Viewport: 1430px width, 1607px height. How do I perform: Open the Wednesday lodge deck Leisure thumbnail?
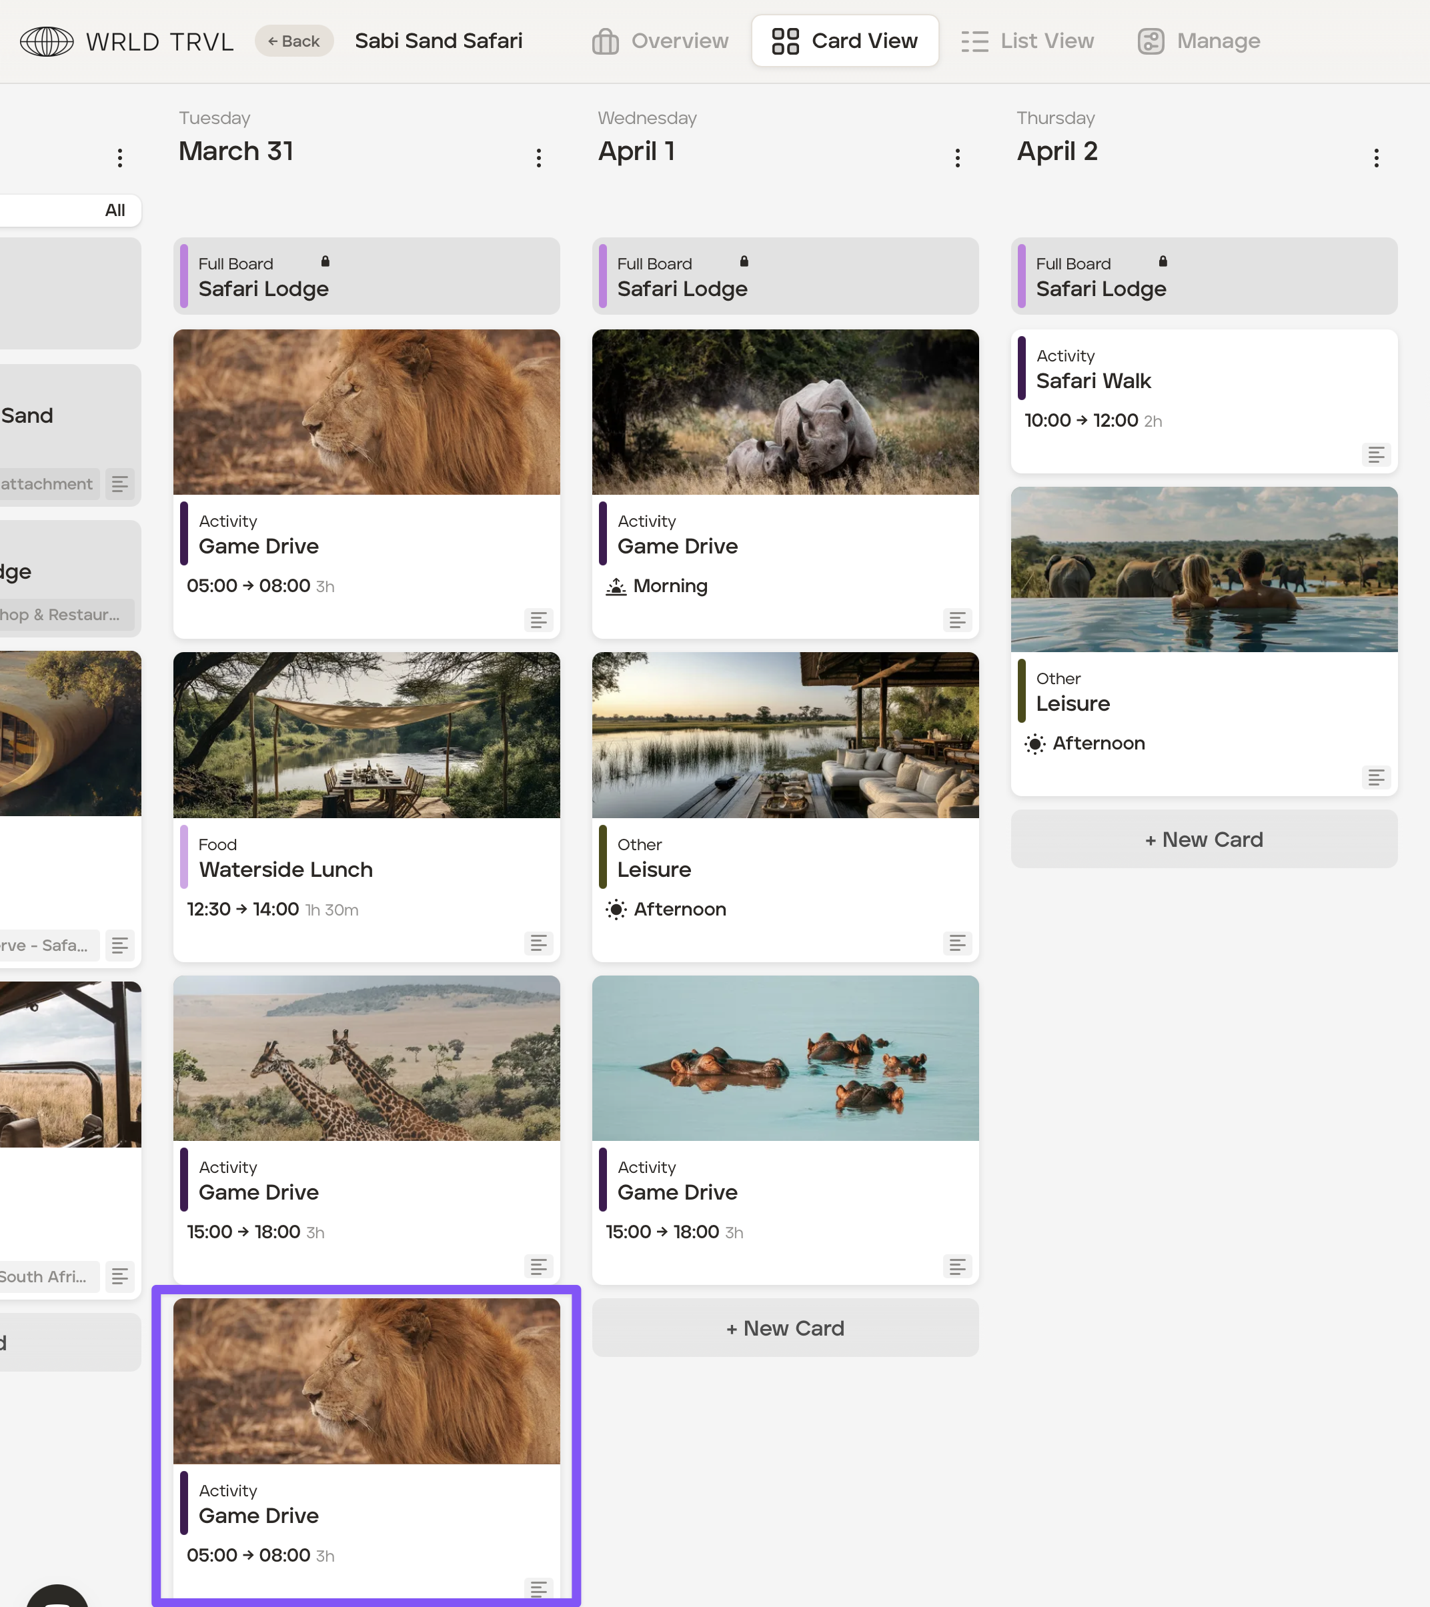pyautogui.click(x=785, y=735)
